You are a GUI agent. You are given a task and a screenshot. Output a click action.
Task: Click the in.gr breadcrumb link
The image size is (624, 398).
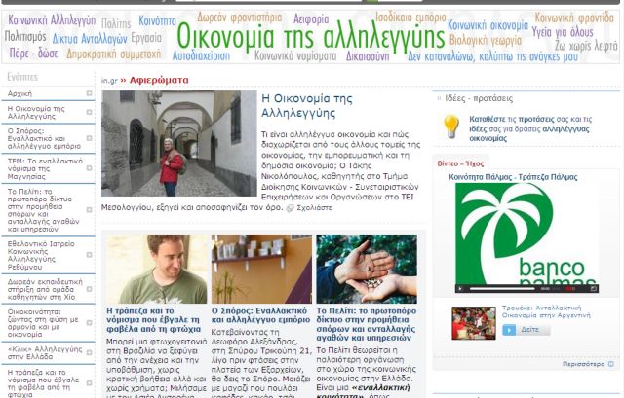point(109,81)
